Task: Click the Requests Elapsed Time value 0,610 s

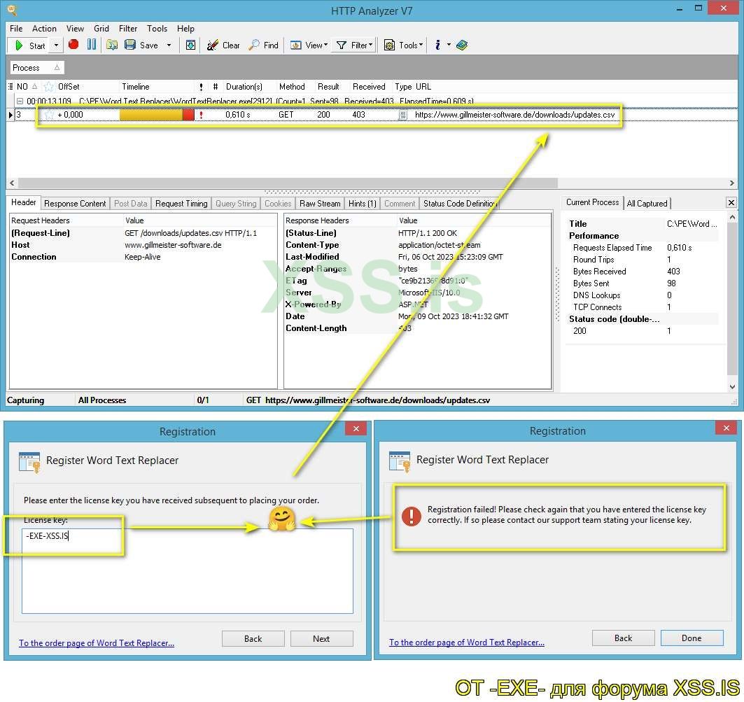Action: tap(680, 248)
